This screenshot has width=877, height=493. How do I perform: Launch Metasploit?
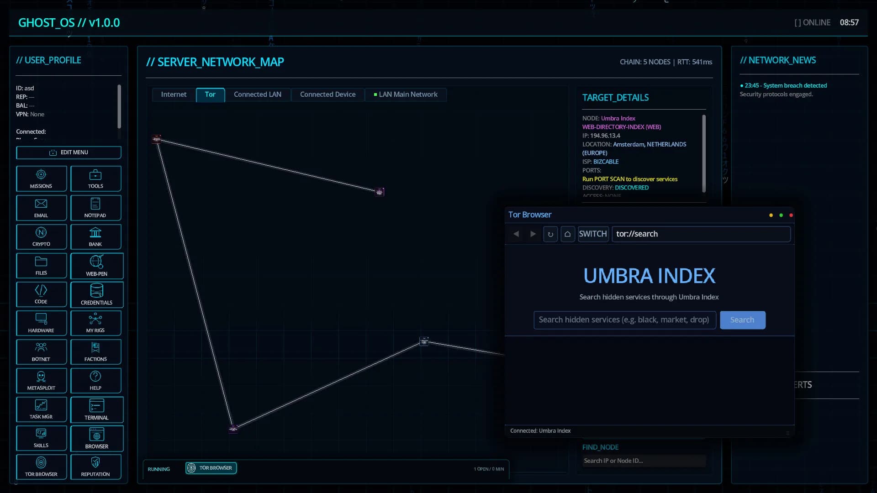pos(41,380)
